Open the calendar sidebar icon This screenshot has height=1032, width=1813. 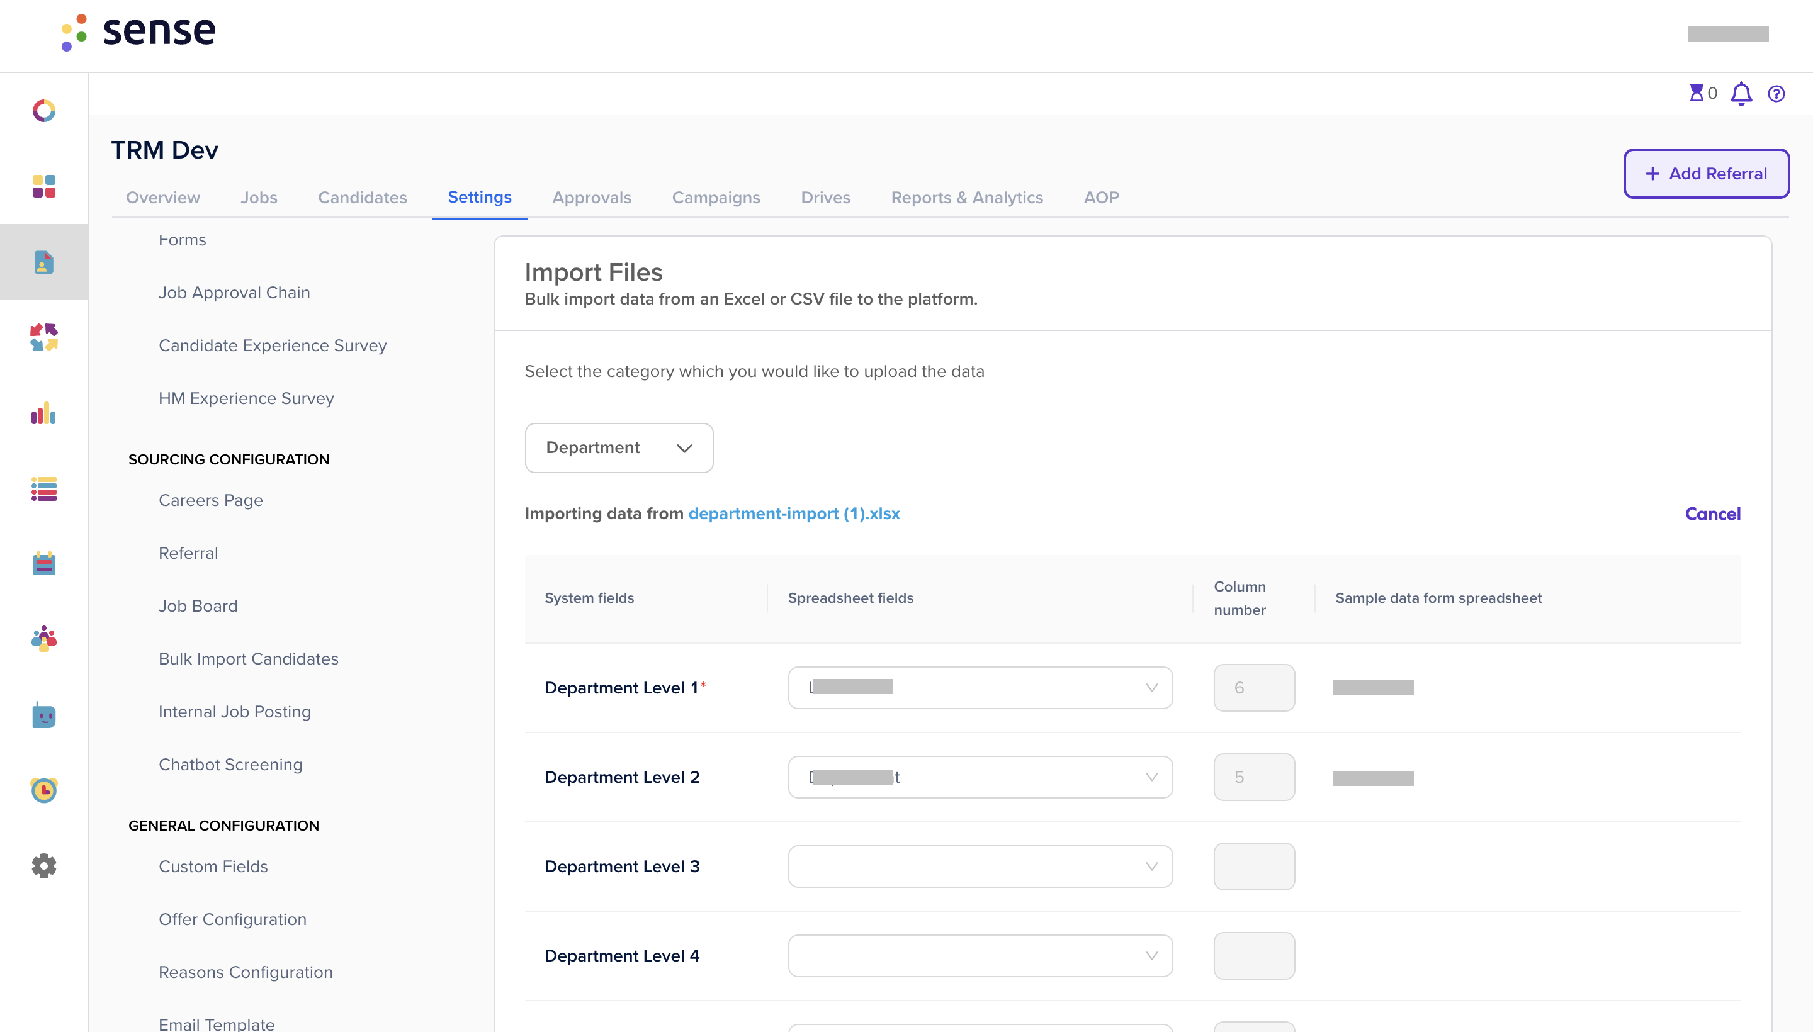click(44, 563)
